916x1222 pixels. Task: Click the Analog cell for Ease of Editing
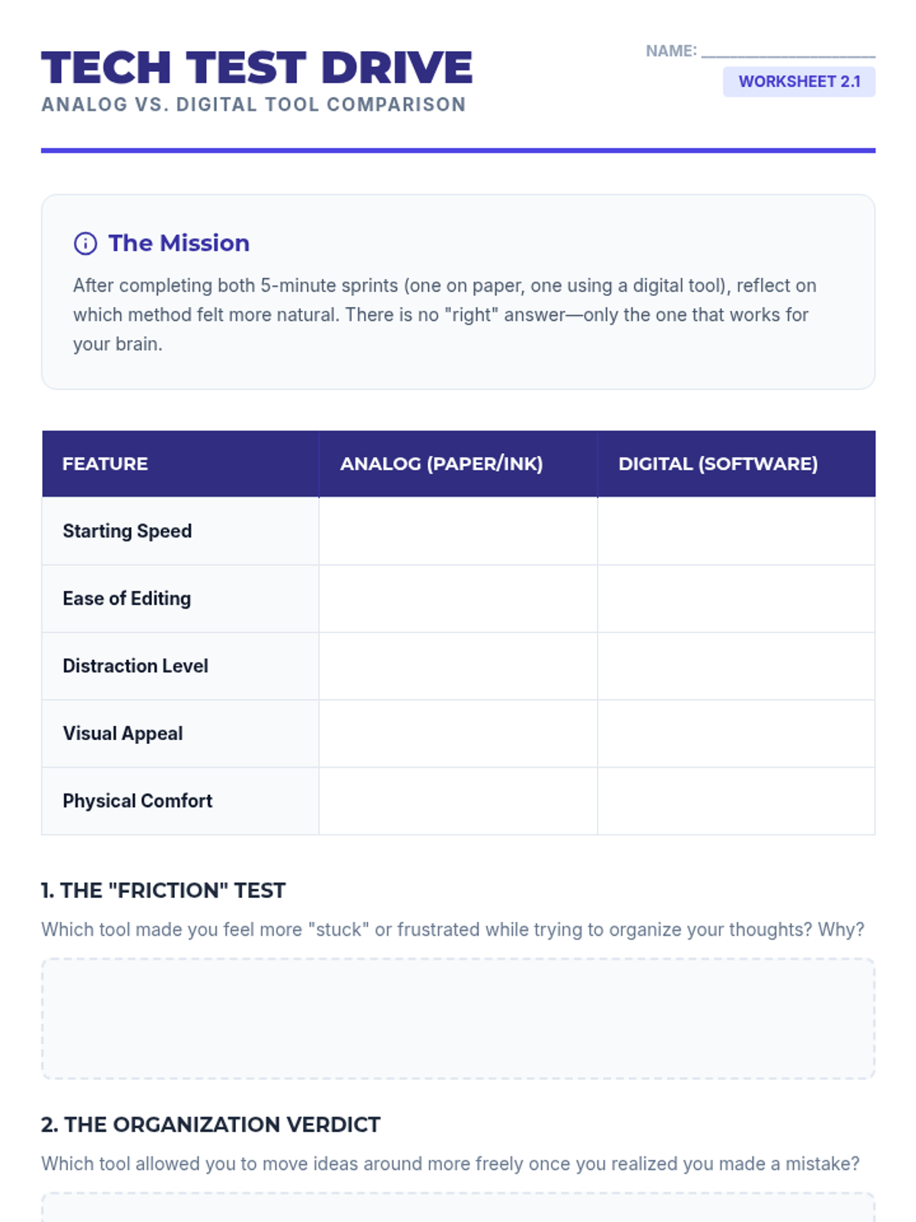click(458, 599)
